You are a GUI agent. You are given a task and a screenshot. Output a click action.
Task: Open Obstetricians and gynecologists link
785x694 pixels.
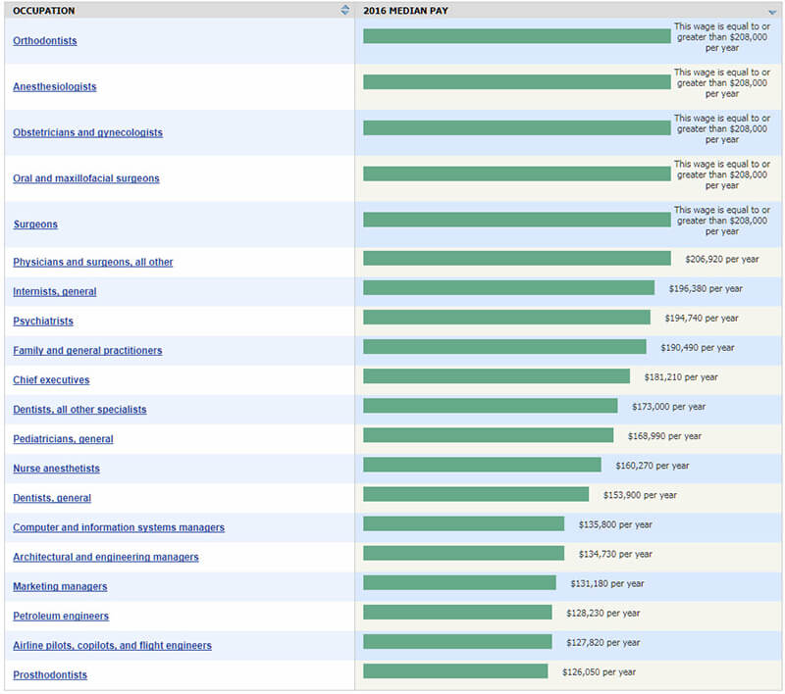click(x=87, y=132)
